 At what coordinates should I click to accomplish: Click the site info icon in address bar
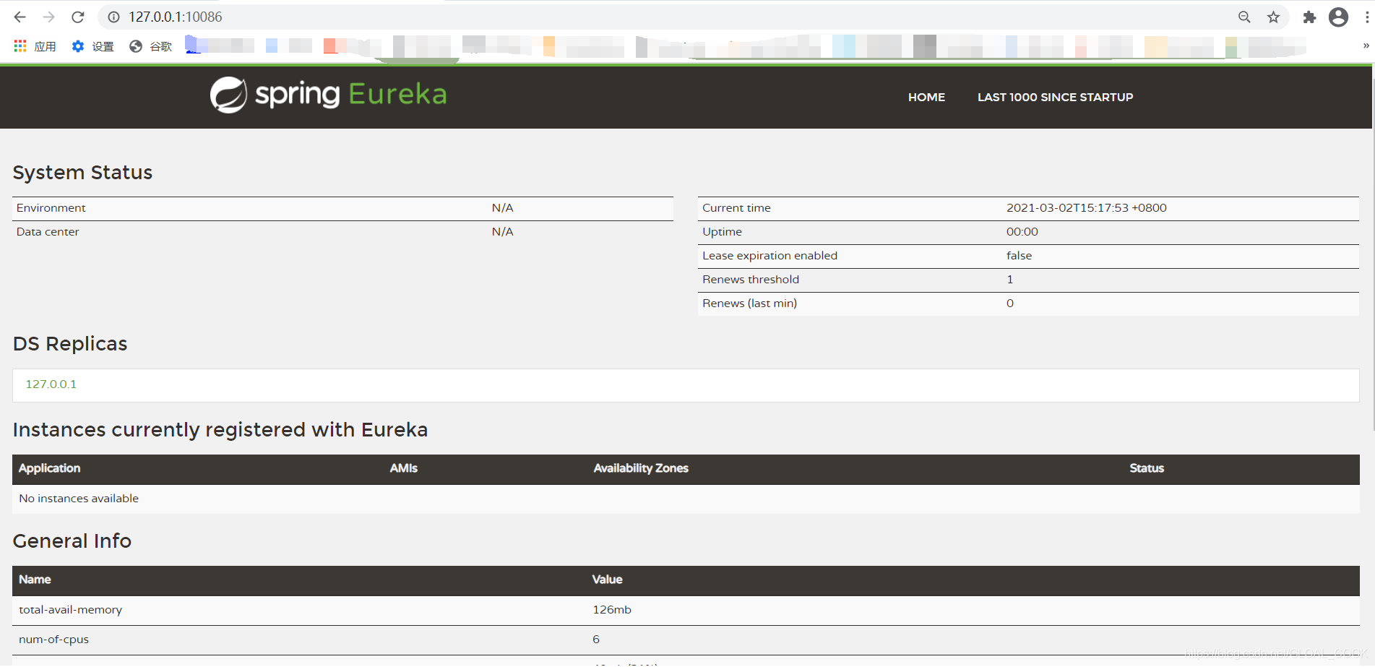(113, 17)
